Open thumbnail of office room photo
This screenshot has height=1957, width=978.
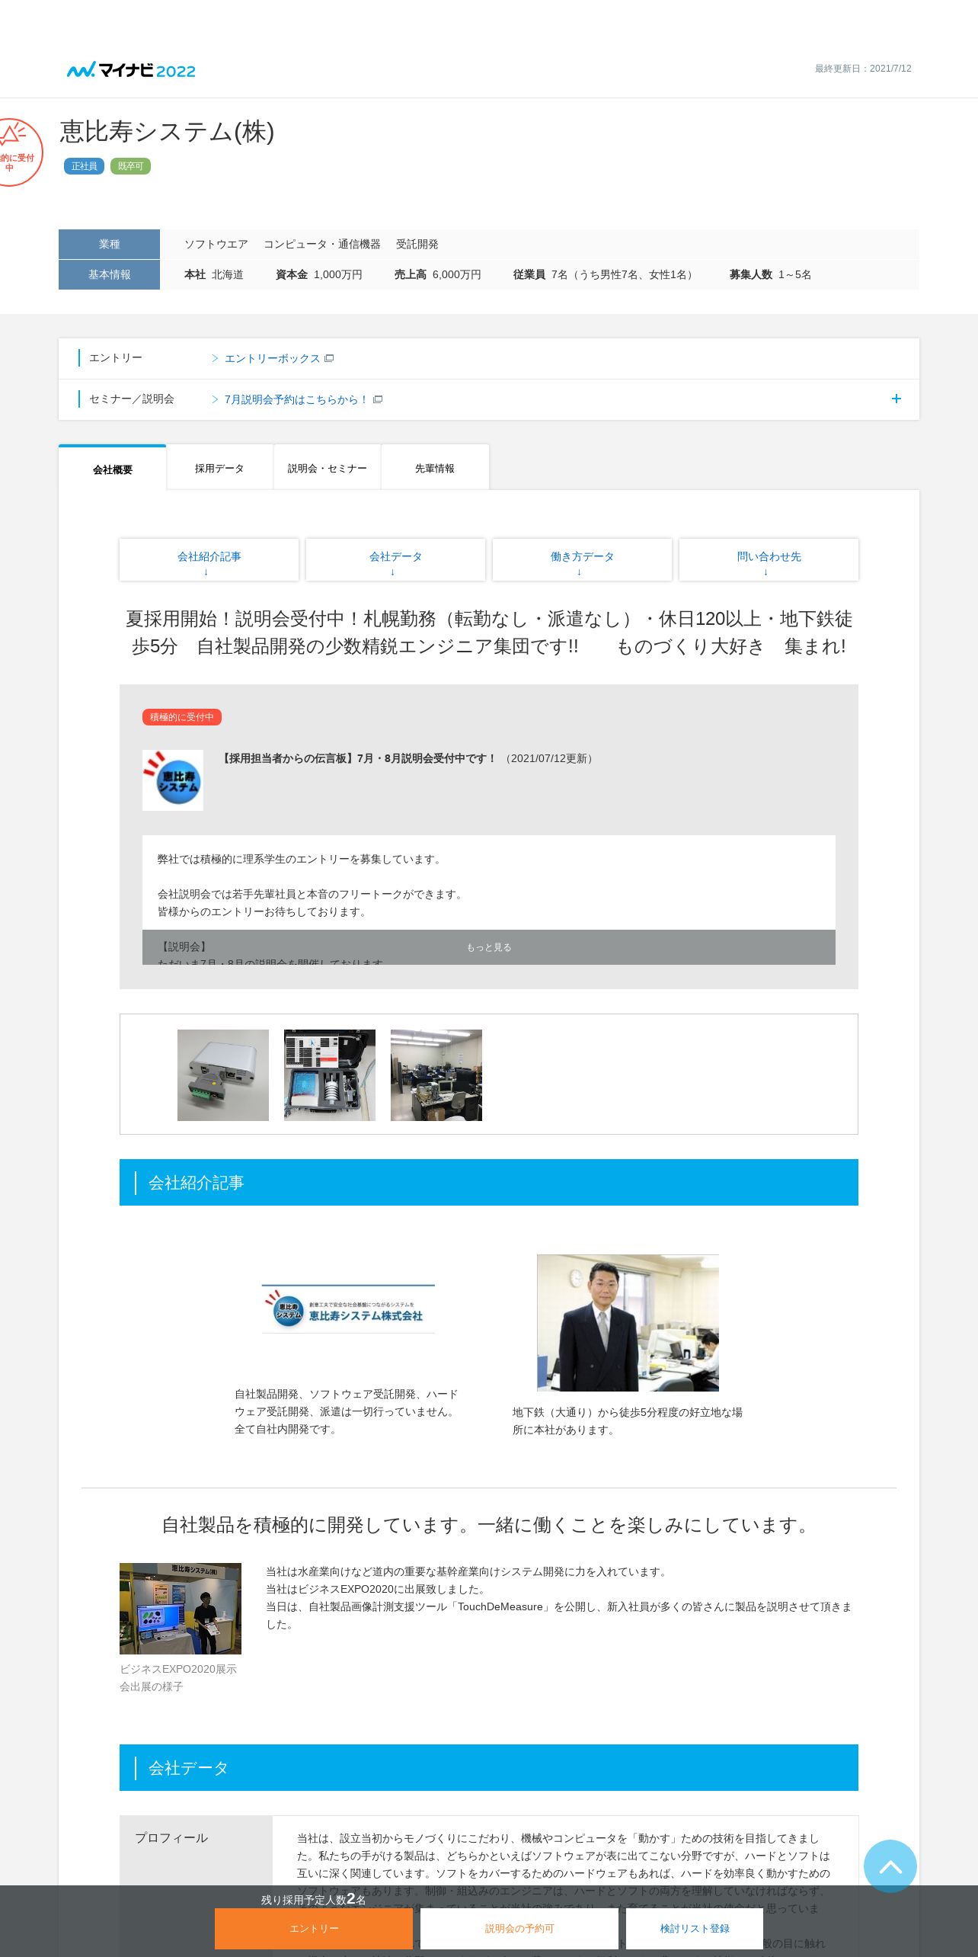[436, 1075]
